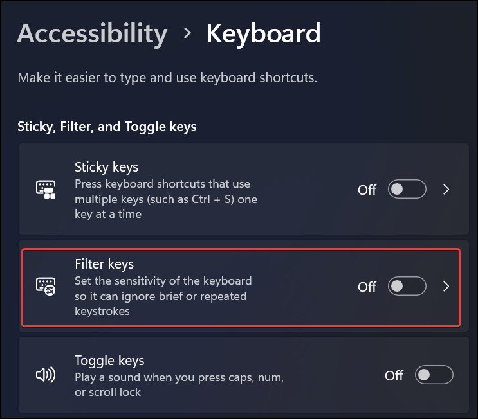Click the Keyboard page heading
The height and width of the screenshot is (419, 478).
(x=263, y=33)
